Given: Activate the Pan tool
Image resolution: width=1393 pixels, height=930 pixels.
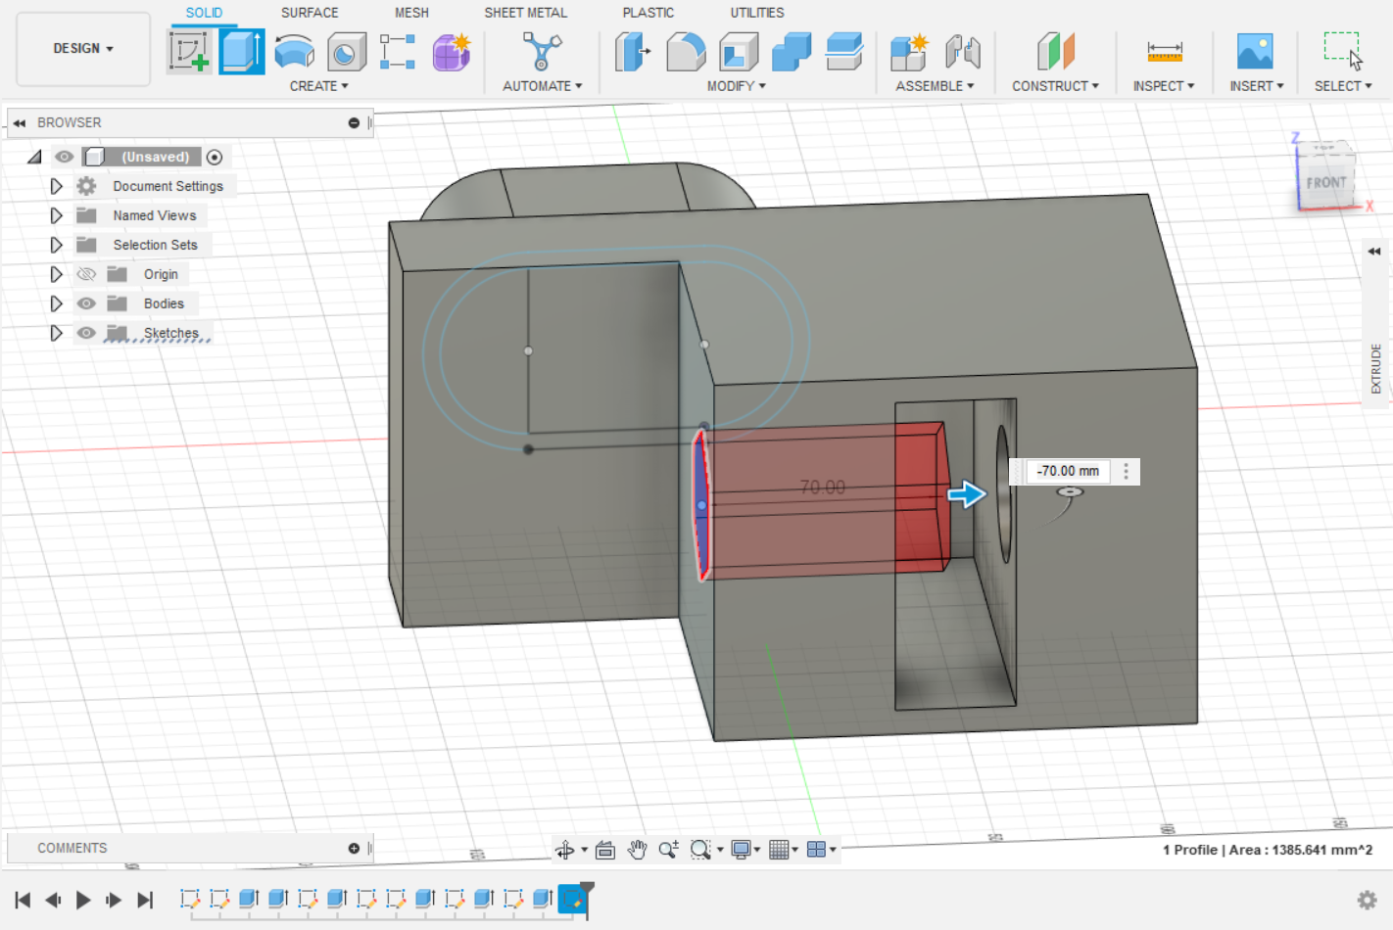Looking at the screenshot, I should pyautogui.click(x=637, y=850).
